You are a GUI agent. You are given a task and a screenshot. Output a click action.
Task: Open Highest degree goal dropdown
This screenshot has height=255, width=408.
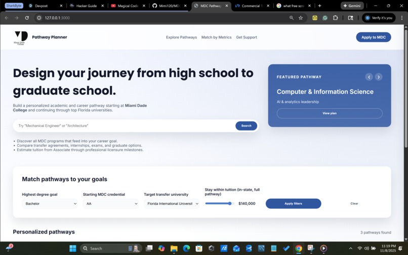[50, 204]
